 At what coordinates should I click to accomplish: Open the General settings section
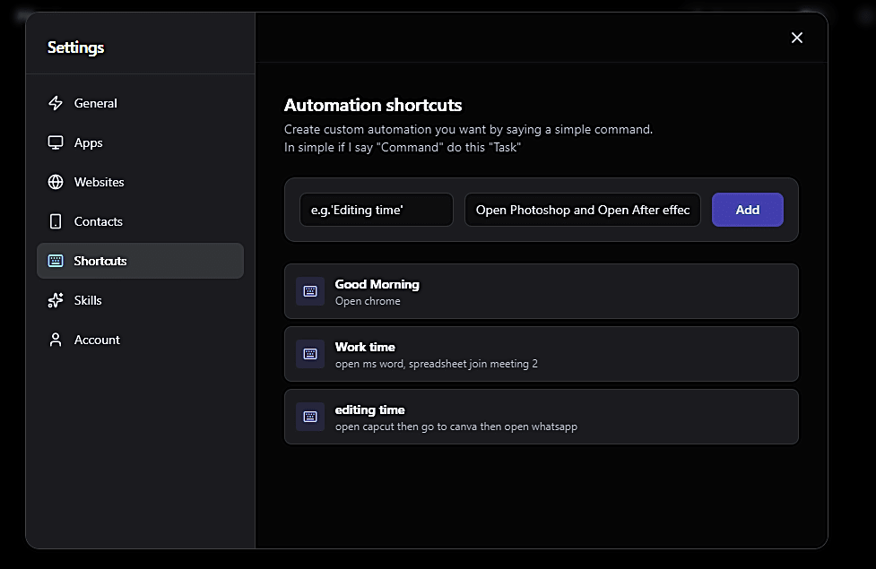[x=94, y=103]
